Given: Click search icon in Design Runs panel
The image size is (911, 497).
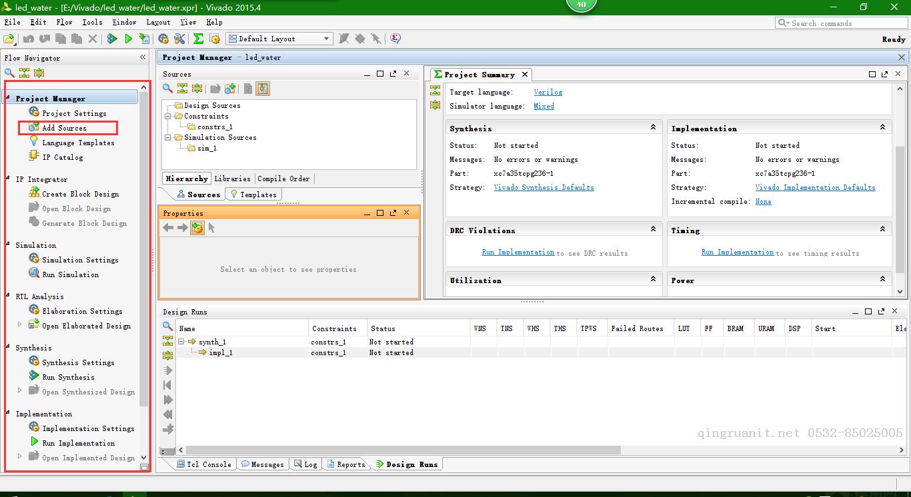Looking at the screenshot, I should pos(168,326).
